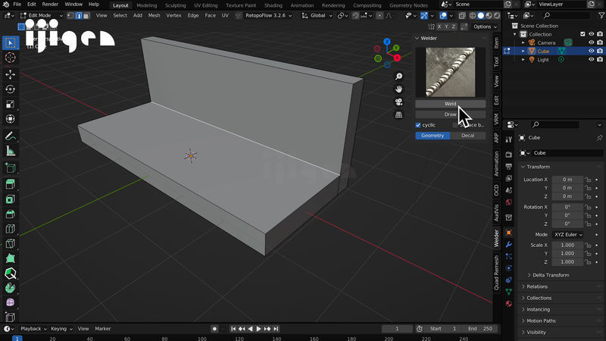606x341 pixels.
Task: Select the Poly Build tool
Action: click(x=11, y=258)
